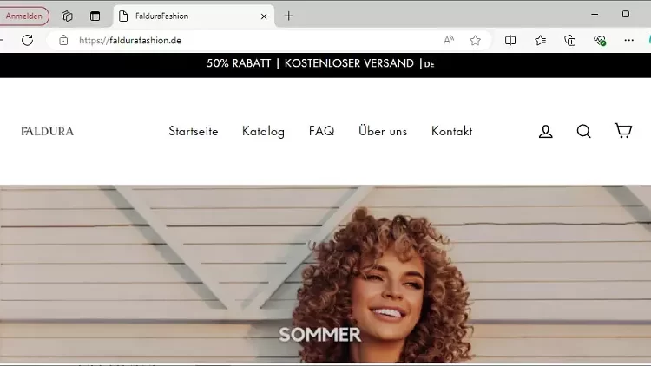Go to Startseite menu item

pyautogui.click(x=193, y=131)
